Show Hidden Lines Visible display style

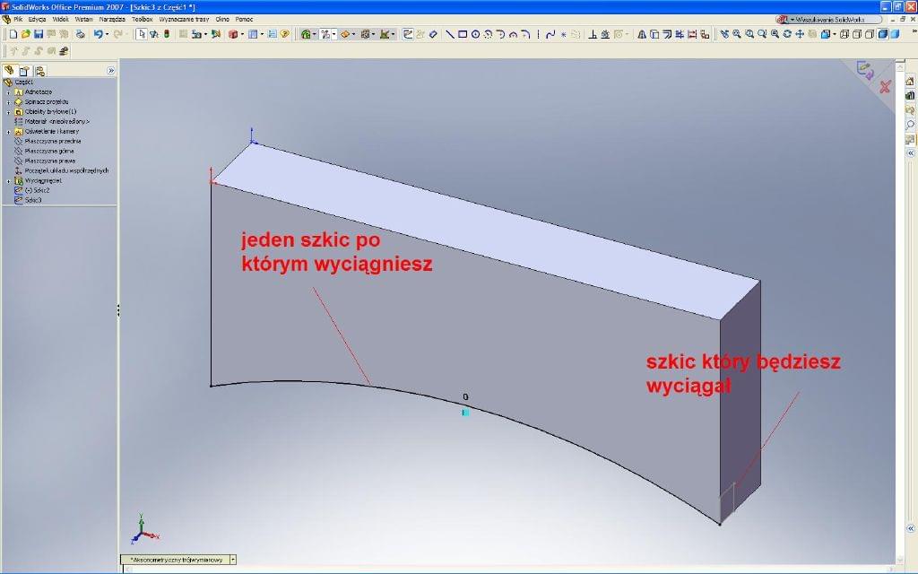856,35
